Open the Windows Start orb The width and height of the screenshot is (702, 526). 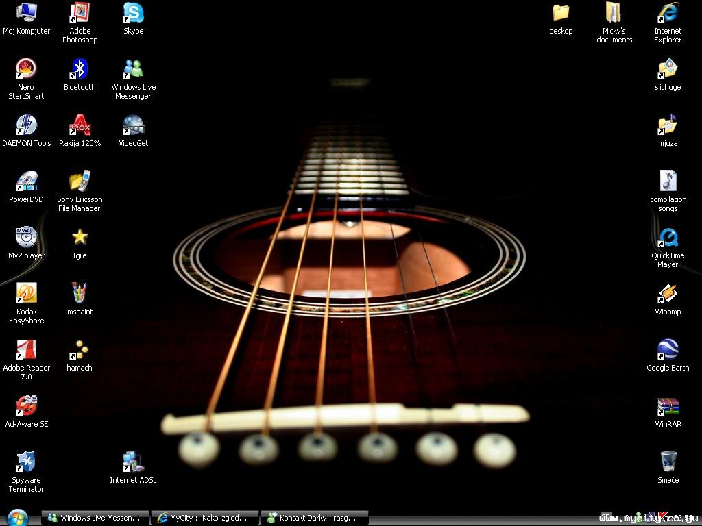pyautogui.click(x=18, y=518)
